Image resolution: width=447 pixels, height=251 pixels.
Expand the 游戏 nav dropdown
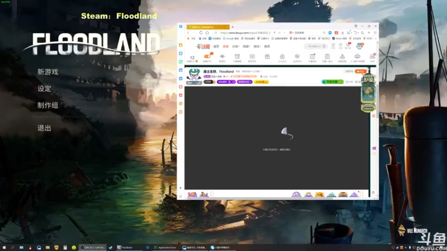pyautogui.click(x=257, y=46)
